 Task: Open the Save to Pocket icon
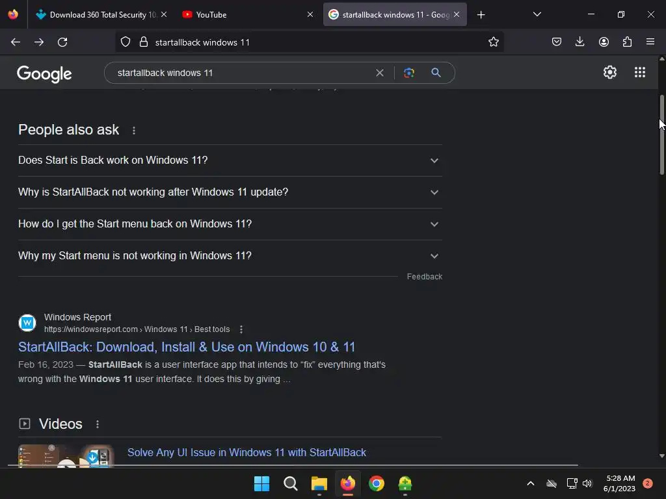[x=557, y=42]
